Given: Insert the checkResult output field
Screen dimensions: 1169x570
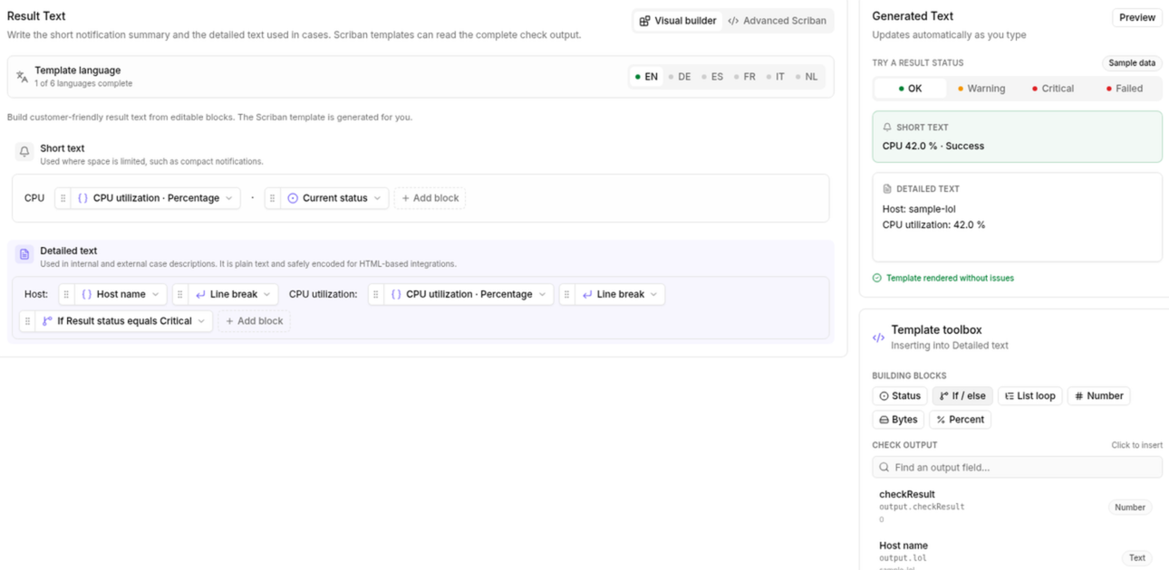Looking at the screenshot, I should (x=1017, y=507).
